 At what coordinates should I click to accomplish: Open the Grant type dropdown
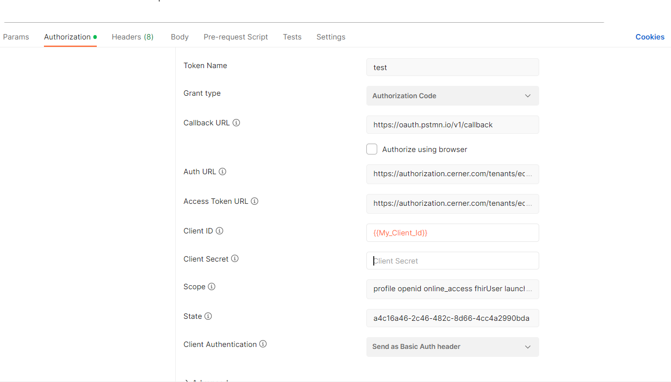(452, 96)
